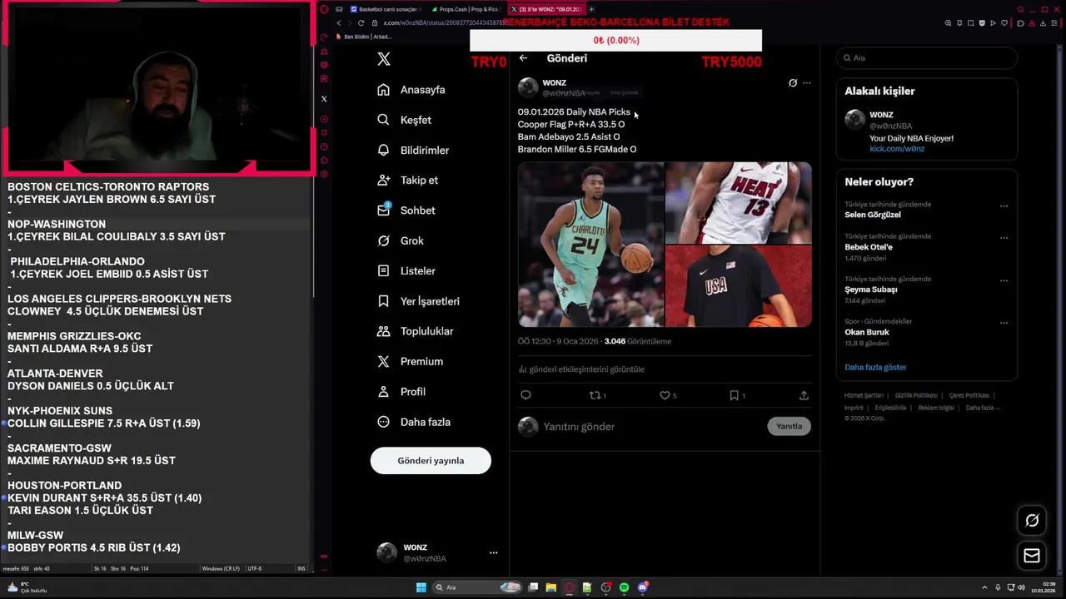The image size is (1066, 599).
Task: Click the reply comment icon
Action: coord(526,396)
